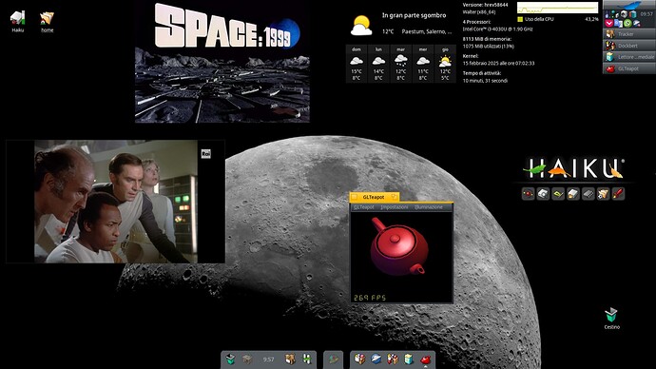The width and height of the screenshot is (656, 369).
Task: Click the red paintbrush launcher icon under Haiku logo
Action: [x=618, y=194]
